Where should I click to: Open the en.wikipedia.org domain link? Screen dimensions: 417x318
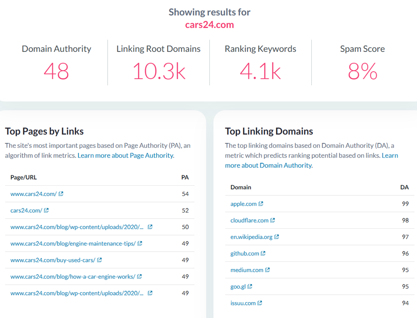(x=251, y=237)
